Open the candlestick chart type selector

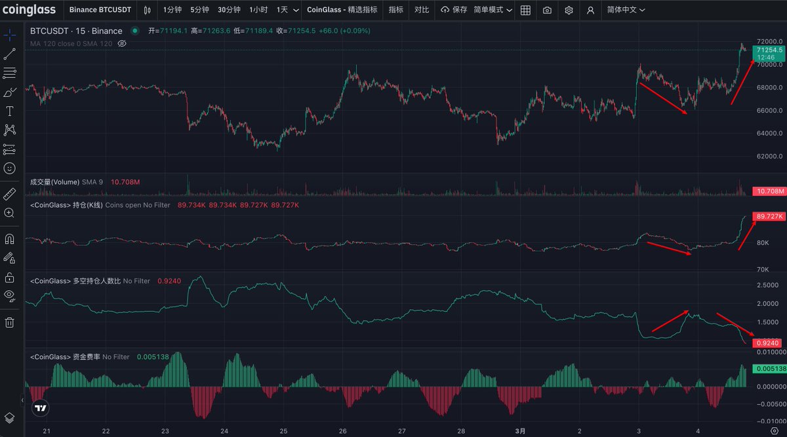[147, 10]
